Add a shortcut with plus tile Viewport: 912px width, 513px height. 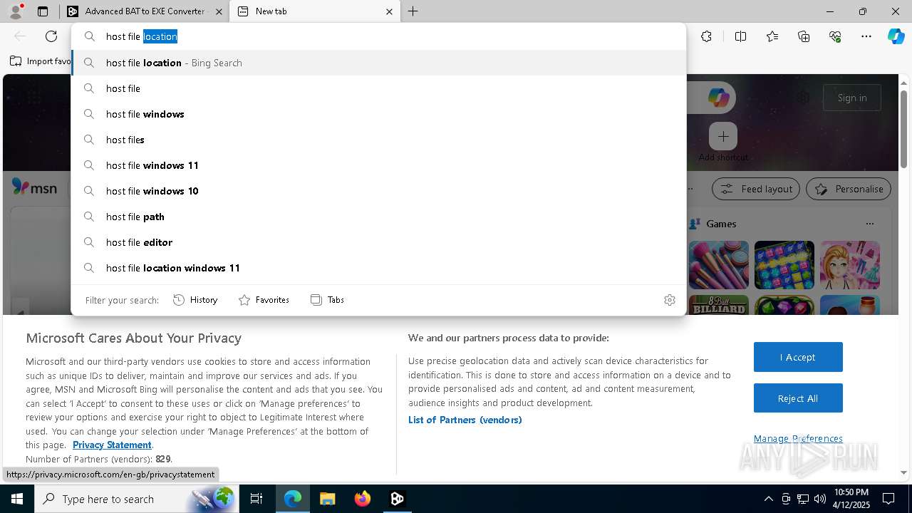(x=723, y=136)
